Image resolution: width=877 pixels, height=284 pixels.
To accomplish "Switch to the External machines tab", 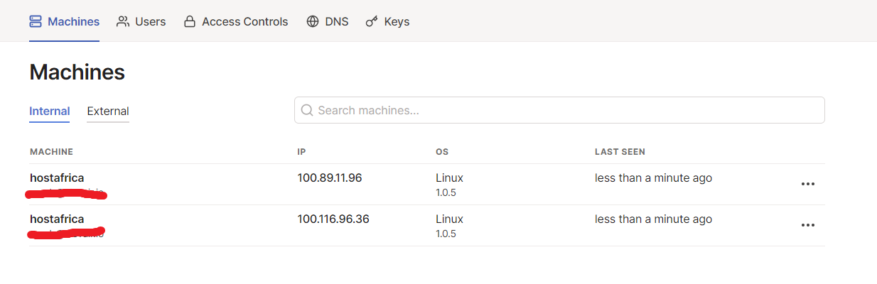I will [x=108, y=111].
